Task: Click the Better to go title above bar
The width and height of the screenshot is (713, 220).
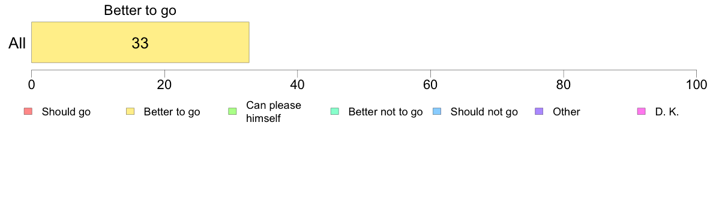Action: [x=140, y=10]
